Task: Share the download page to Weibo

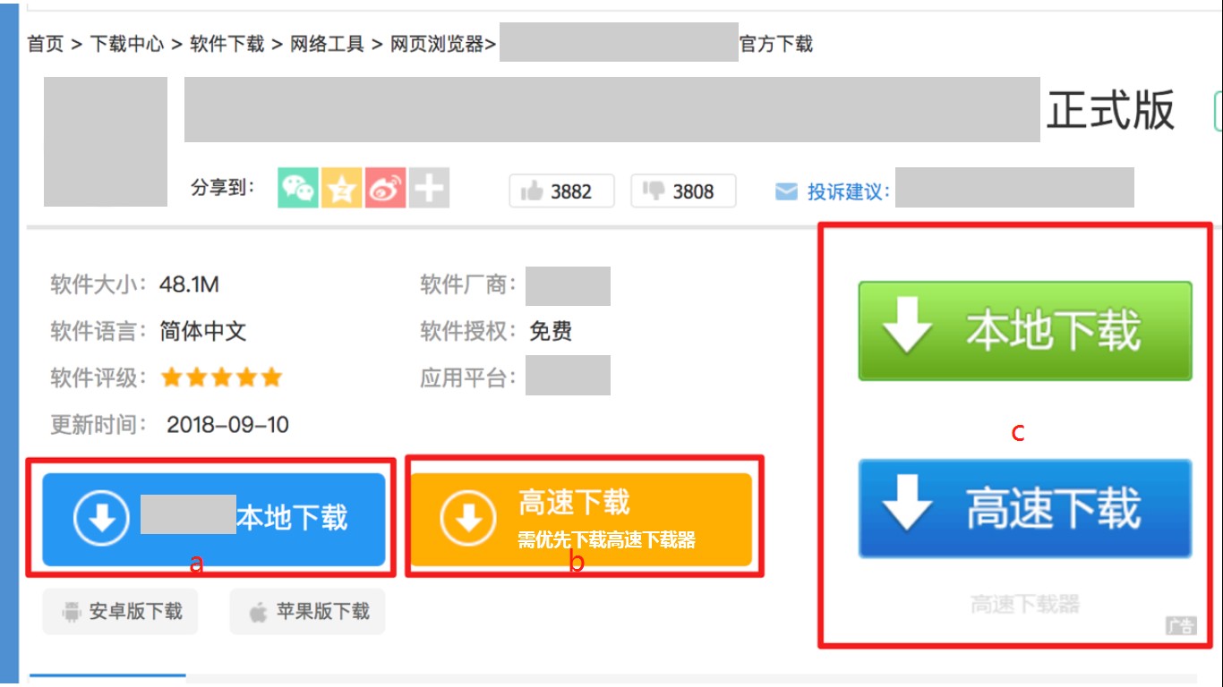Action: click(384, 189)
